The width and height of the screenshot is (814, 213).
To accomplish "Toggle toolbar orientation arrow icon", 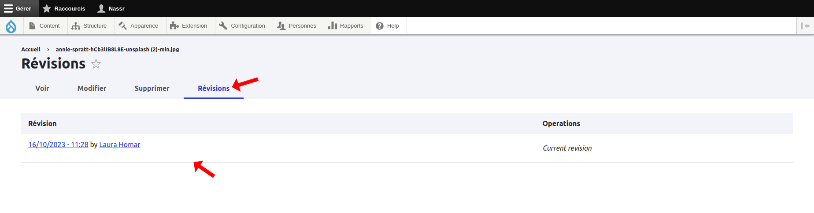I will (805, 26).
